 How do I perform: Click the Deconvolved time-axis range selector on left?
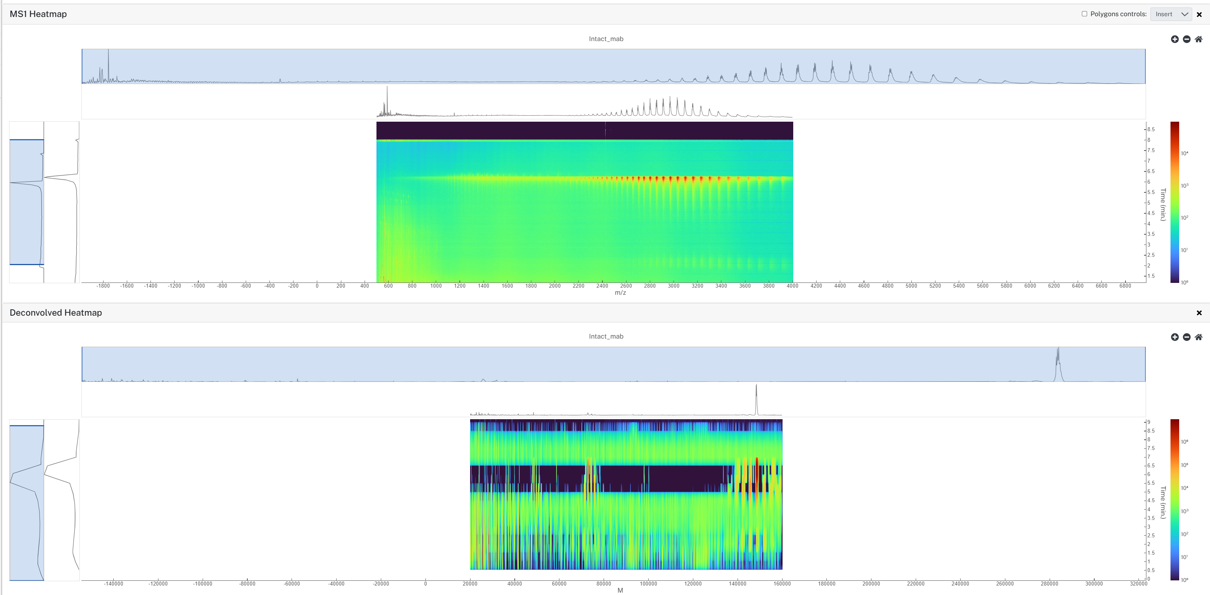click(x=27, y=503)
